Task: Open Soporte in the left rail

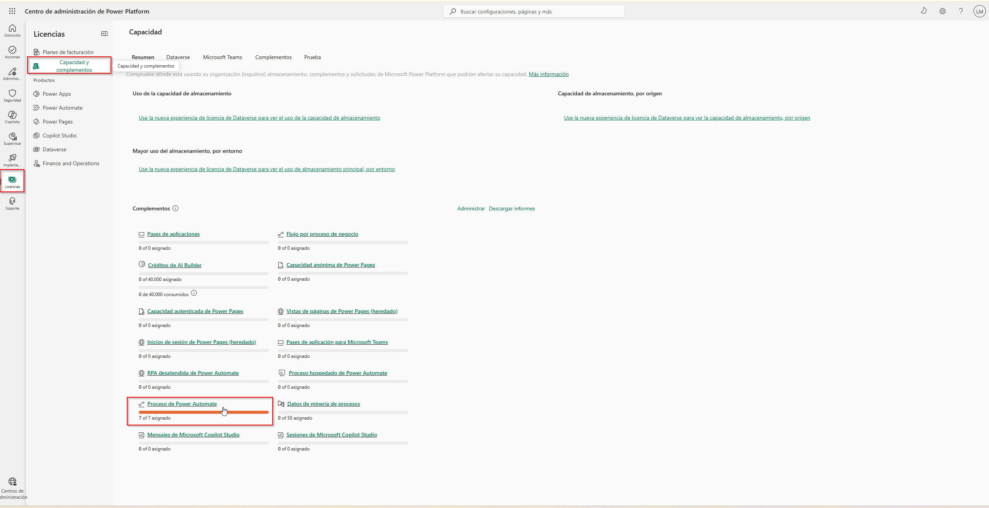Action: pos(12,203)
